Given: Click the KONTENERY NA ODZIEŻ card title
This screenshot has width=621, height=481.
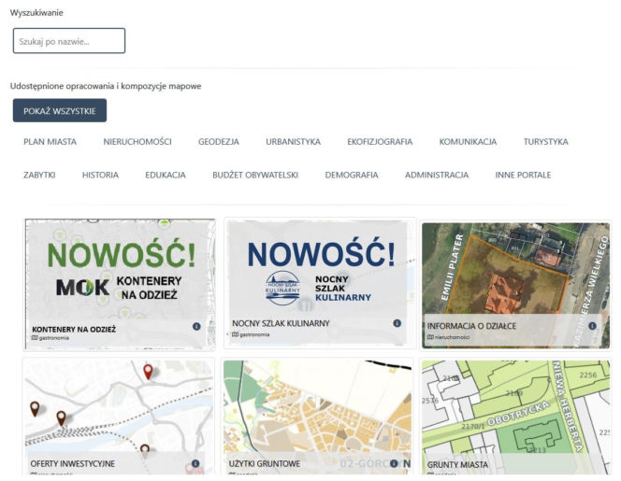Looking at the screenshot, I should coord(74,329).
